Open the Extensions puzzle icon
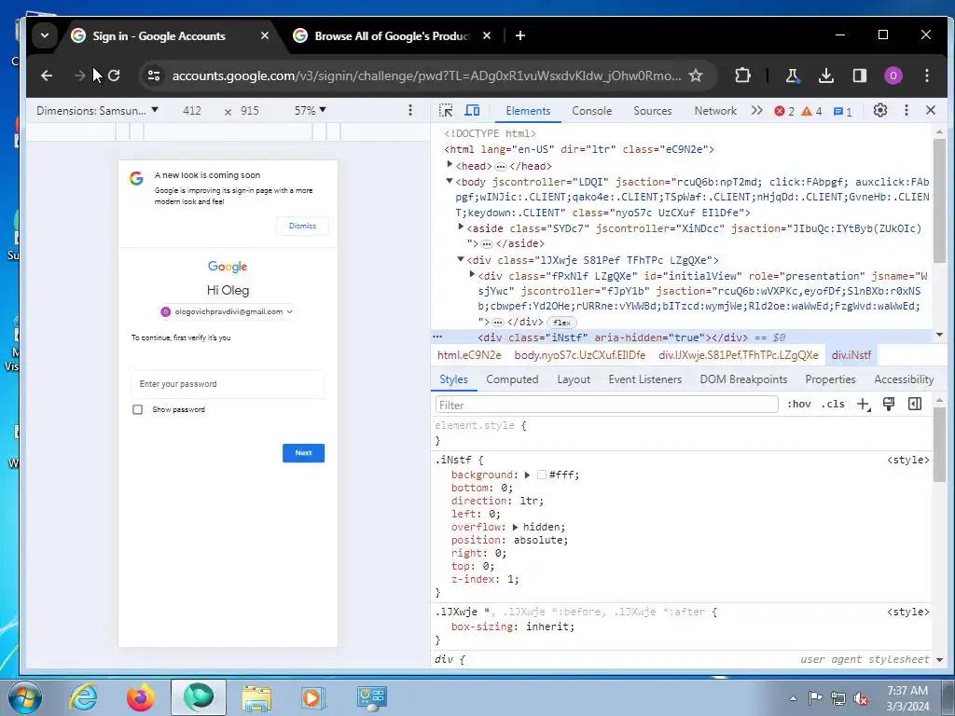 click(742, 76)
